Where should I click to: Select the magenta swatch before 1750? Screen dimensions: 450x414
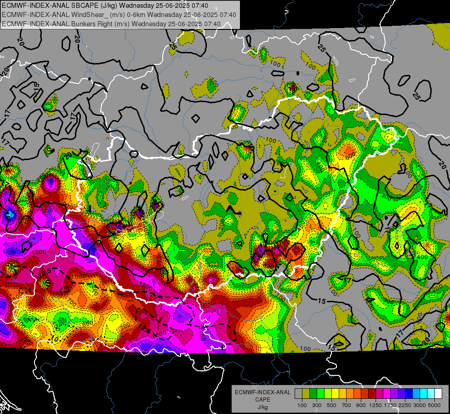(x=387, y=393)
